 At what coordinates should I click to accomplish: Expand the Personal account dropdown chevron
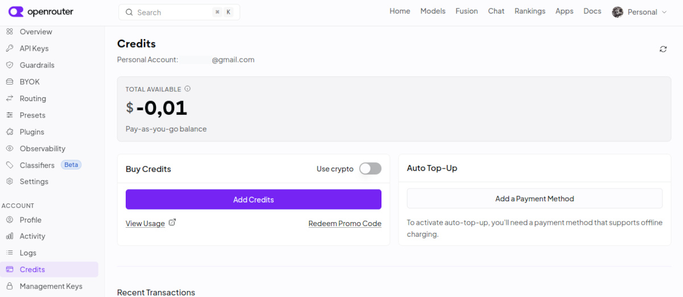pyautogui.click(x=664, y=12)
